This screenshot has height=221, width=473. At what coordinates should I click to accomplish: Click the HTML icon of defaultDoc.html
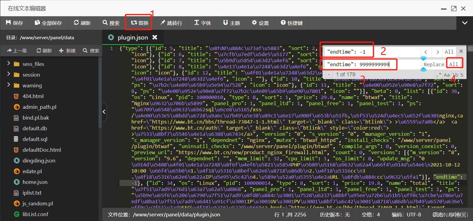[x=17, y=150]
